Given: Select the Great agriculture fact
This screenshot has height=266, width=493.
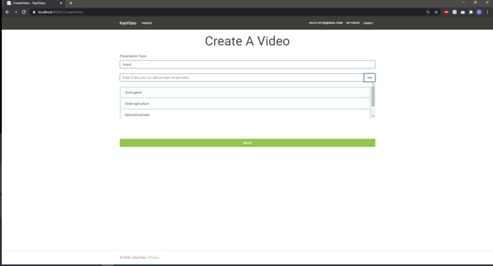Looking at the screenshot, I should 245,103.
